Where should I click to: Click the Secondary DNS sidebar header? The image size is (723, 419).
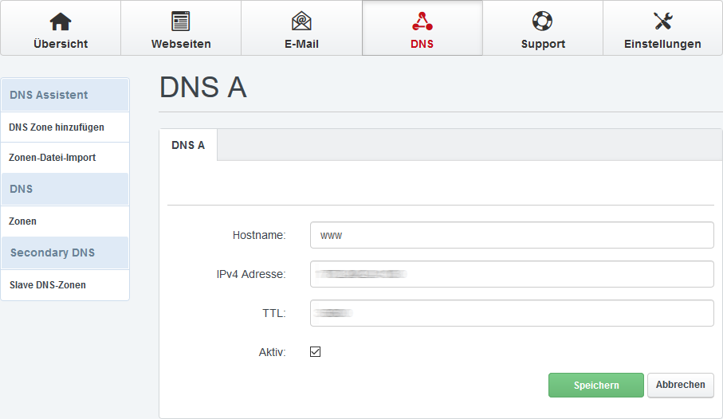pos(53,253)
